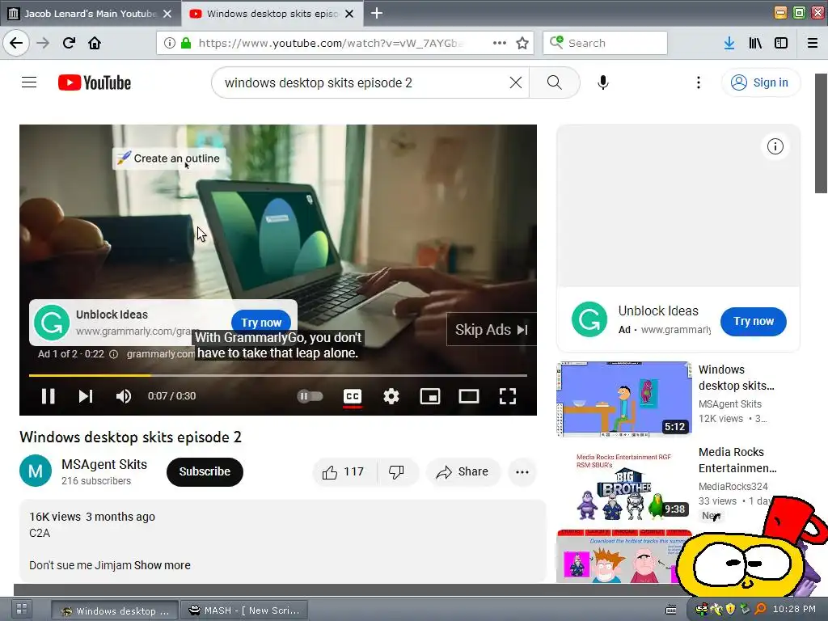Open the ad info icon beside Ad 1 of 2

point(113,354)
